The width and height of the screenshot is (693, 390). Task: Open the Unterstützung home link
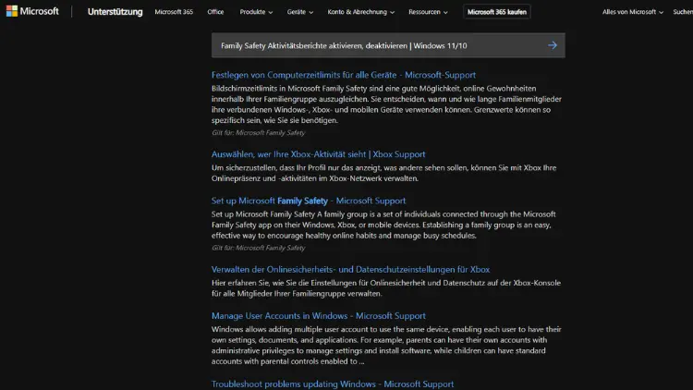(x=115, y=12)
